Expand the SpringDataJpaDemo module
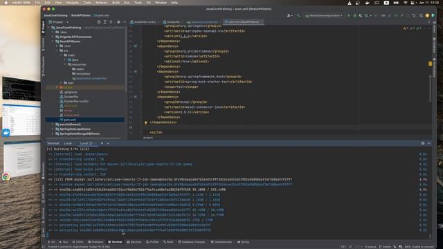 coord(53,129)
